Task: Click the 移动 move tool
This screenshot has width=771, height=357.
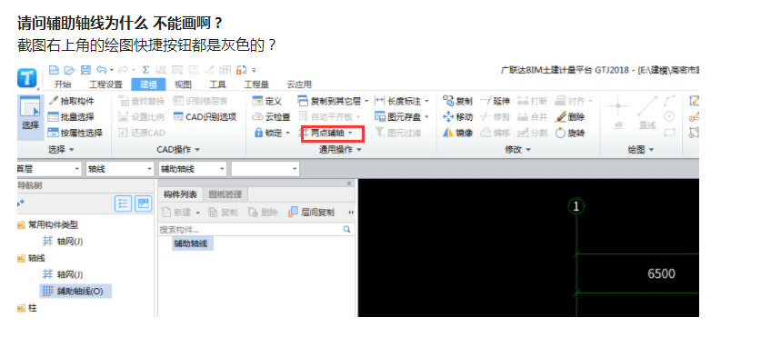Action: point(458,117)
